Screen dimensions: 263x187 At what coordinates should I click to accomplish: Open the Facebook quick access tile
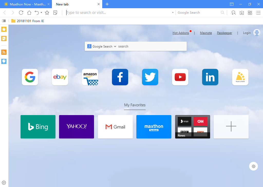[120, 77]
